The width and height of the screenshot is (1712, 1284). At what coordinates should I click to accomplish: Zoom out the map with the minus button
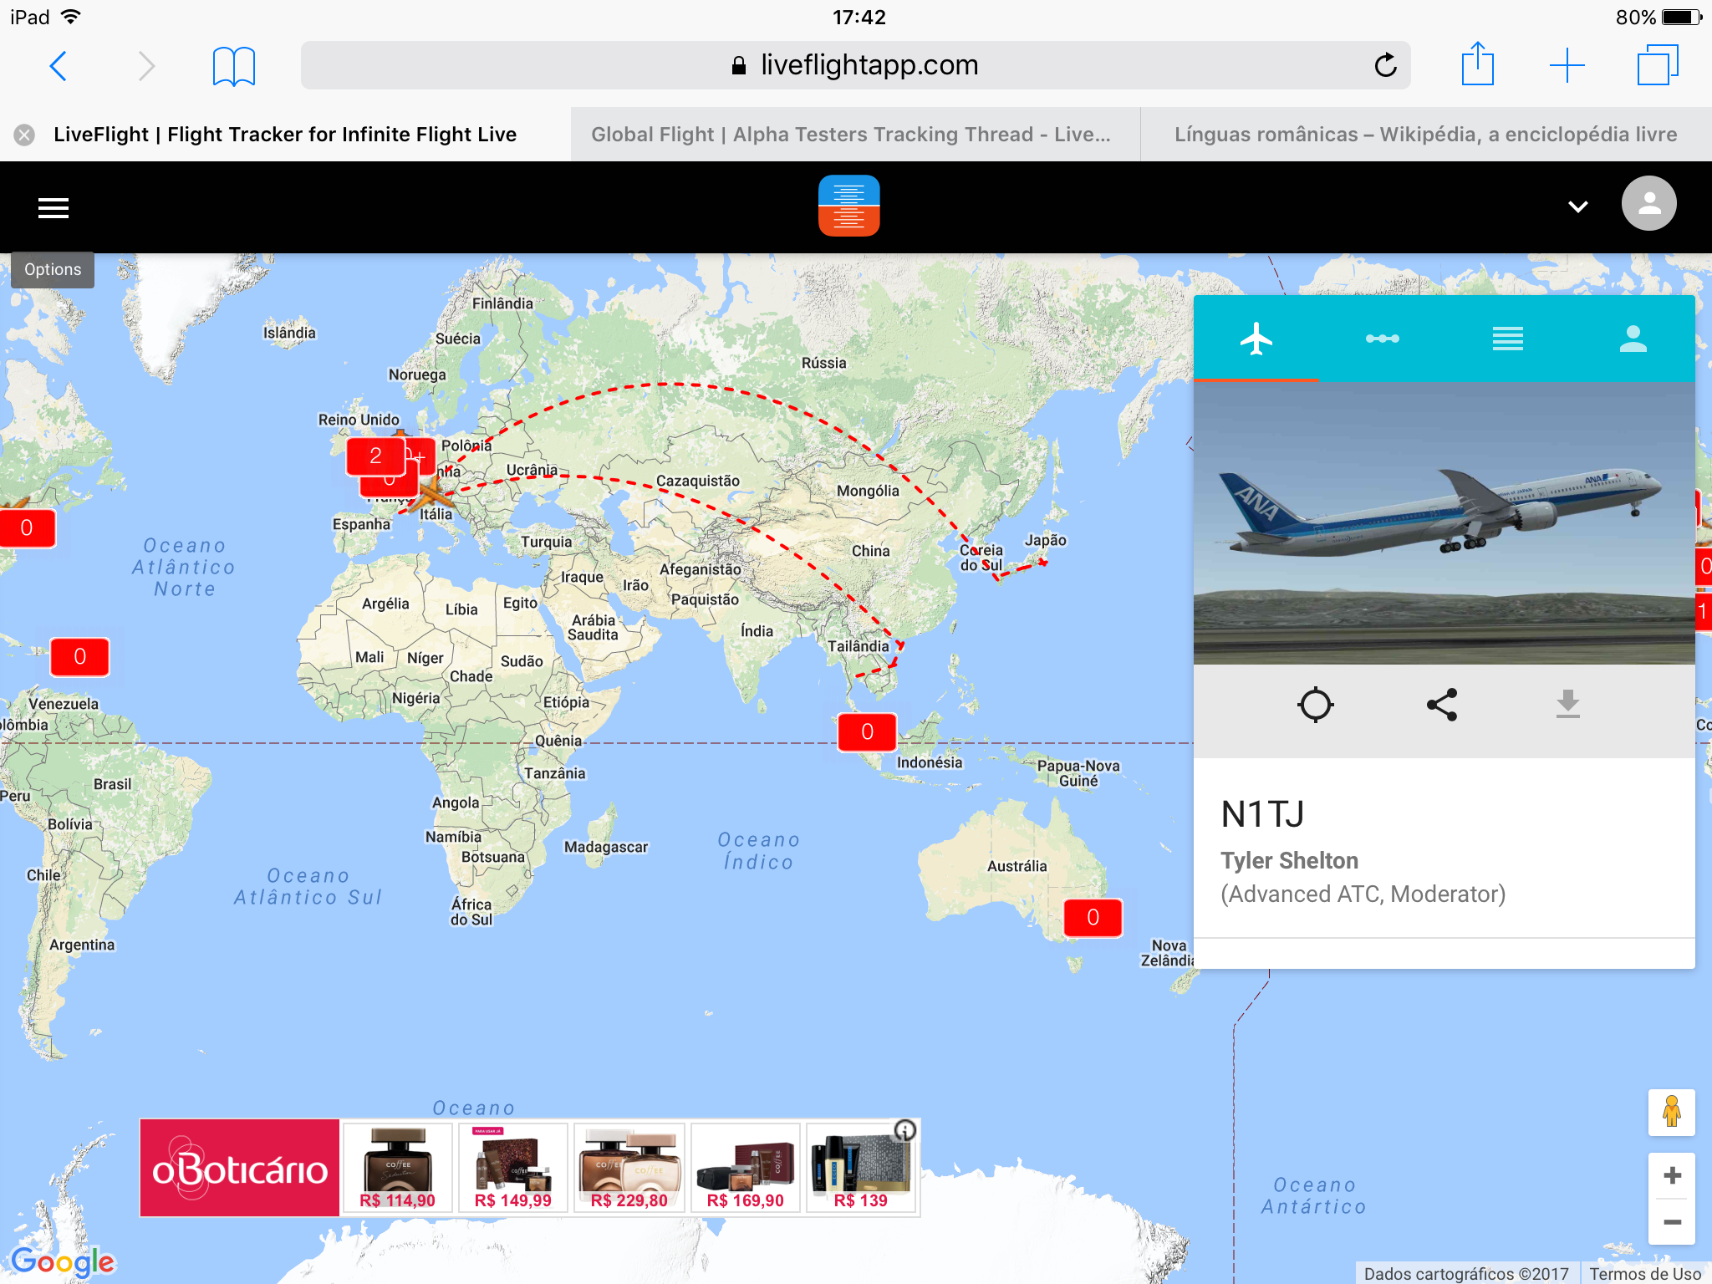[x=1672, y=1222]
